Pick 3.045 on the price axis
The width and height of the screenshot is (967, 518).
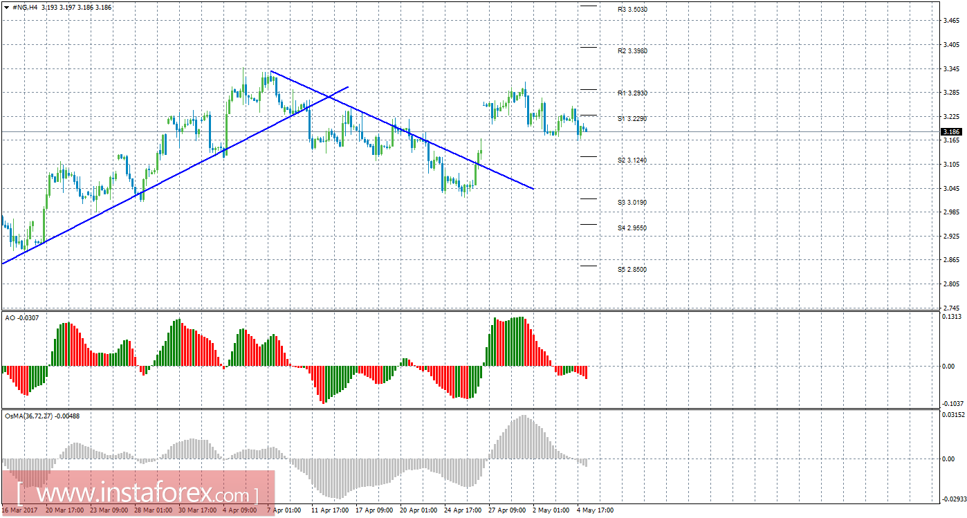pos(951,188)
